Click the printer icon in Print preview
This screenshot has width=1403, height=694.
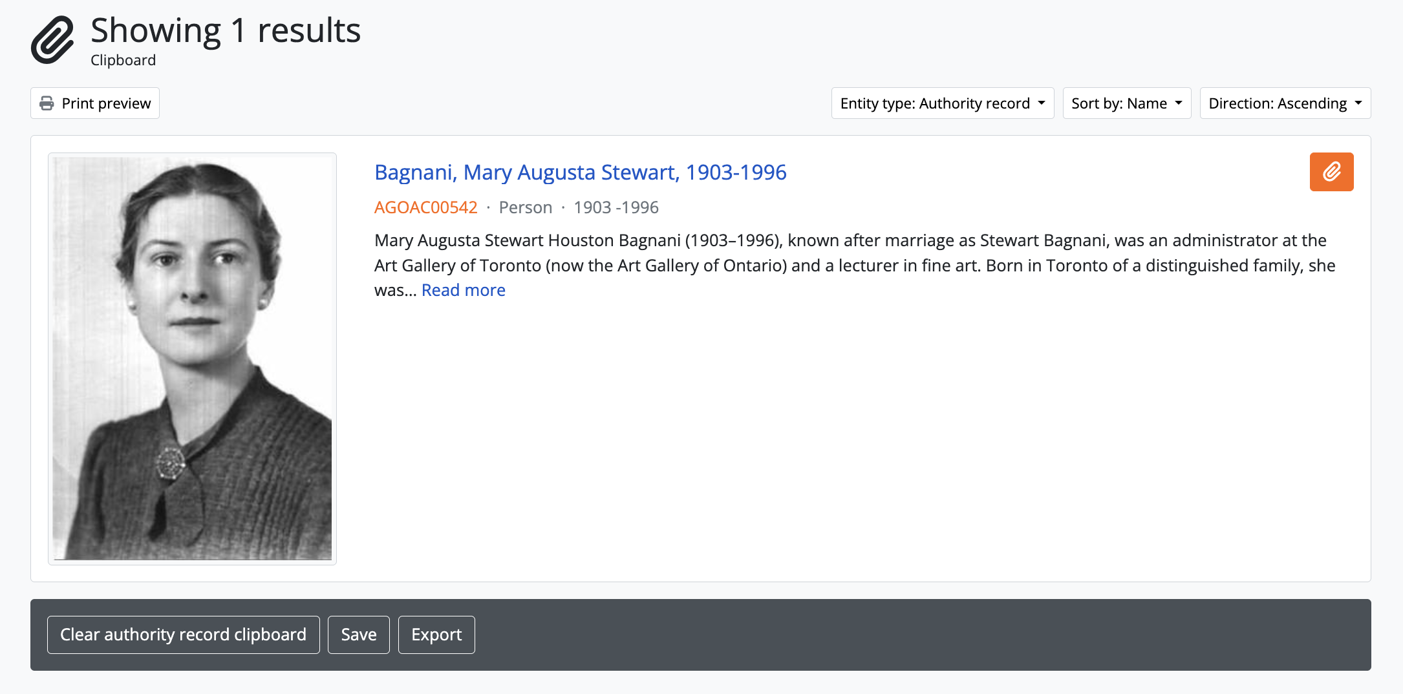coord(47,103)
